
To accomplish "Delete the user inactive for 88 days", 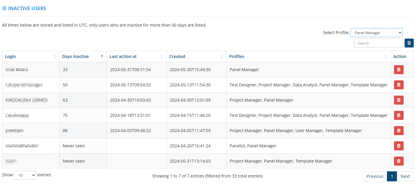I will coord(399,131).
